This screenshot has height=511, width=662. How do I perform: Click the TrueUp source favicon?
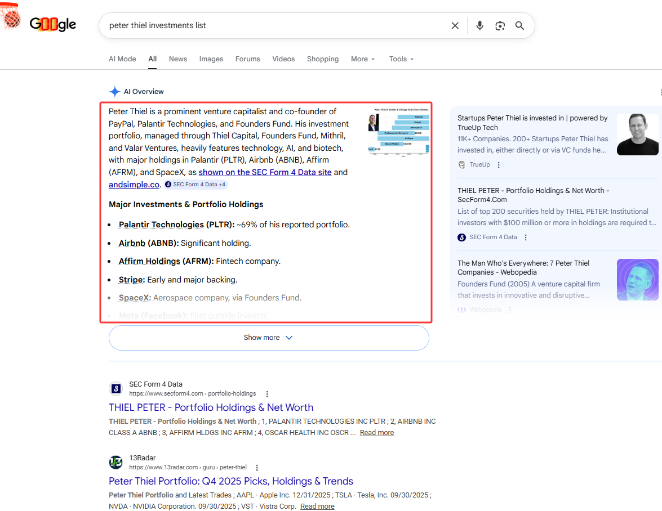pos(462,165)
